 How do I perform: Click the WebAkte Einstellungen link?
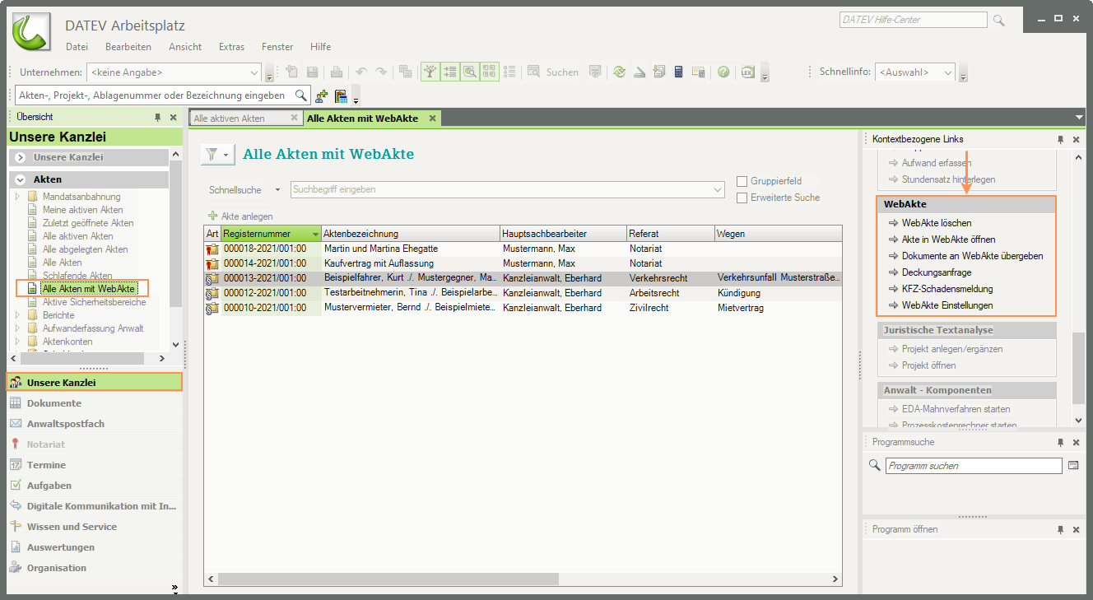[x=947, y=305]
